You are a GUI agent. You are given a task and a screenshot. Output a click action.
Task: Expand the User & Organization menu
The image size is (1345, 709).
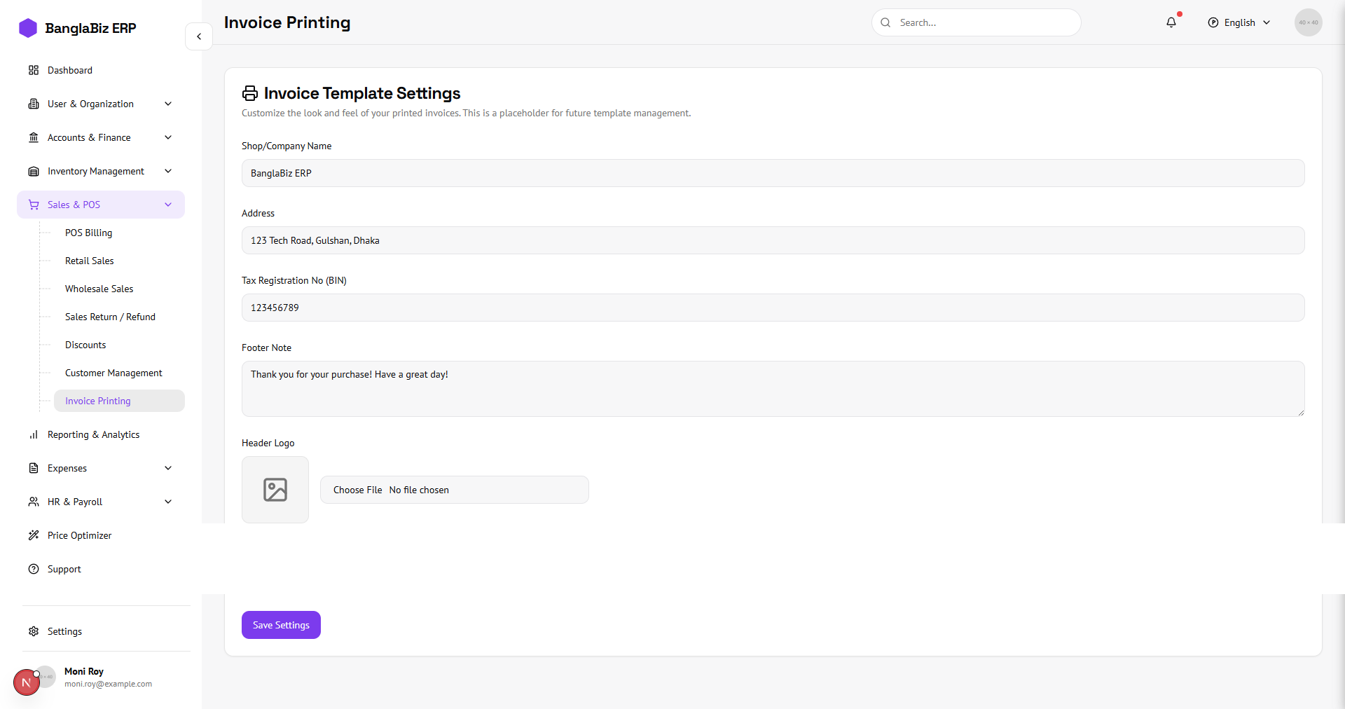pyautogui.click(x=101, y=104)
